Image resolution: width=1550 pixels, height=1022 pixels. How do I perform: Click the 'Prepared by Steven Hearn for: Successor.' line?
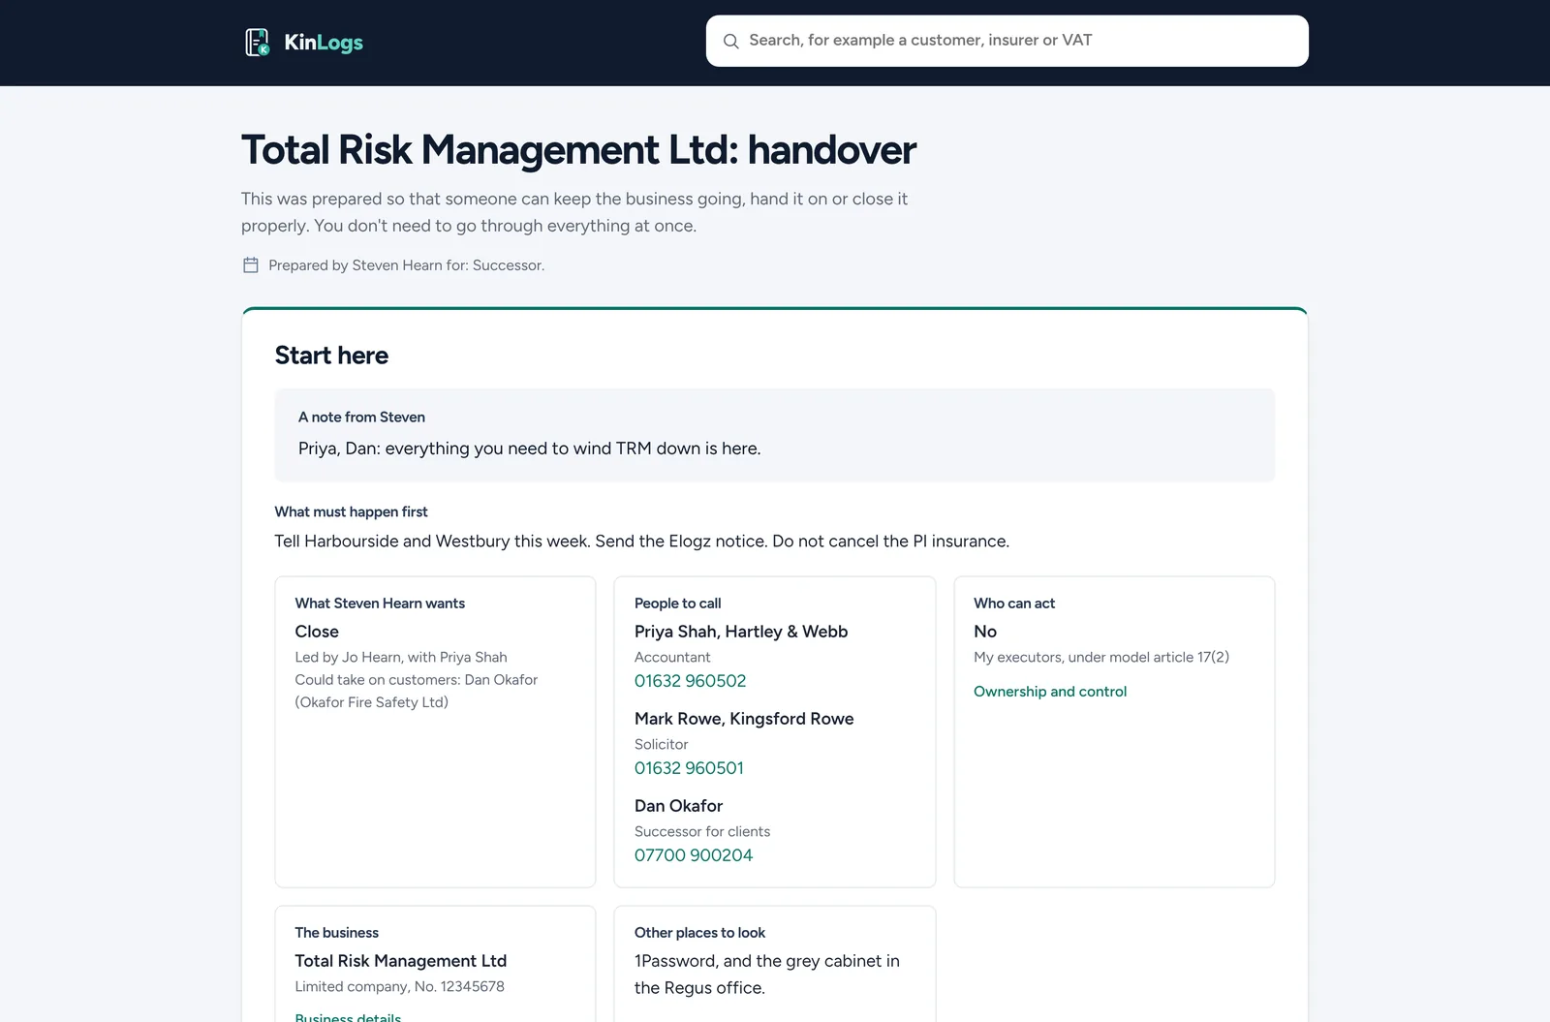(x=406, y=265)
